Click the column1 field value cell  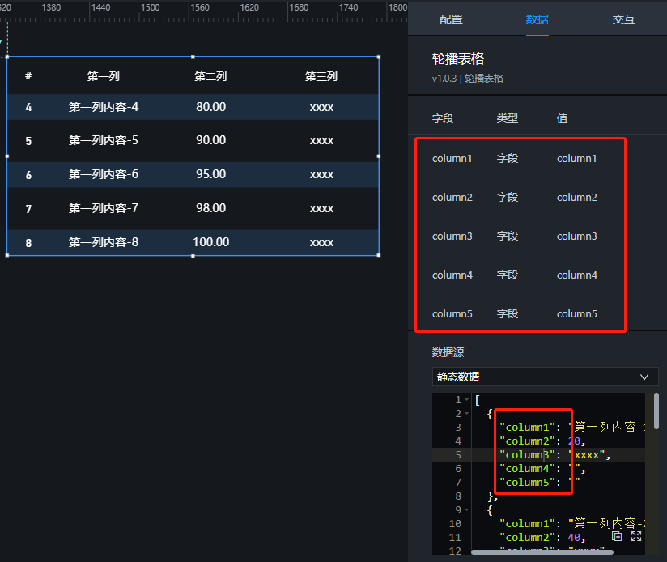pos(576,159)
